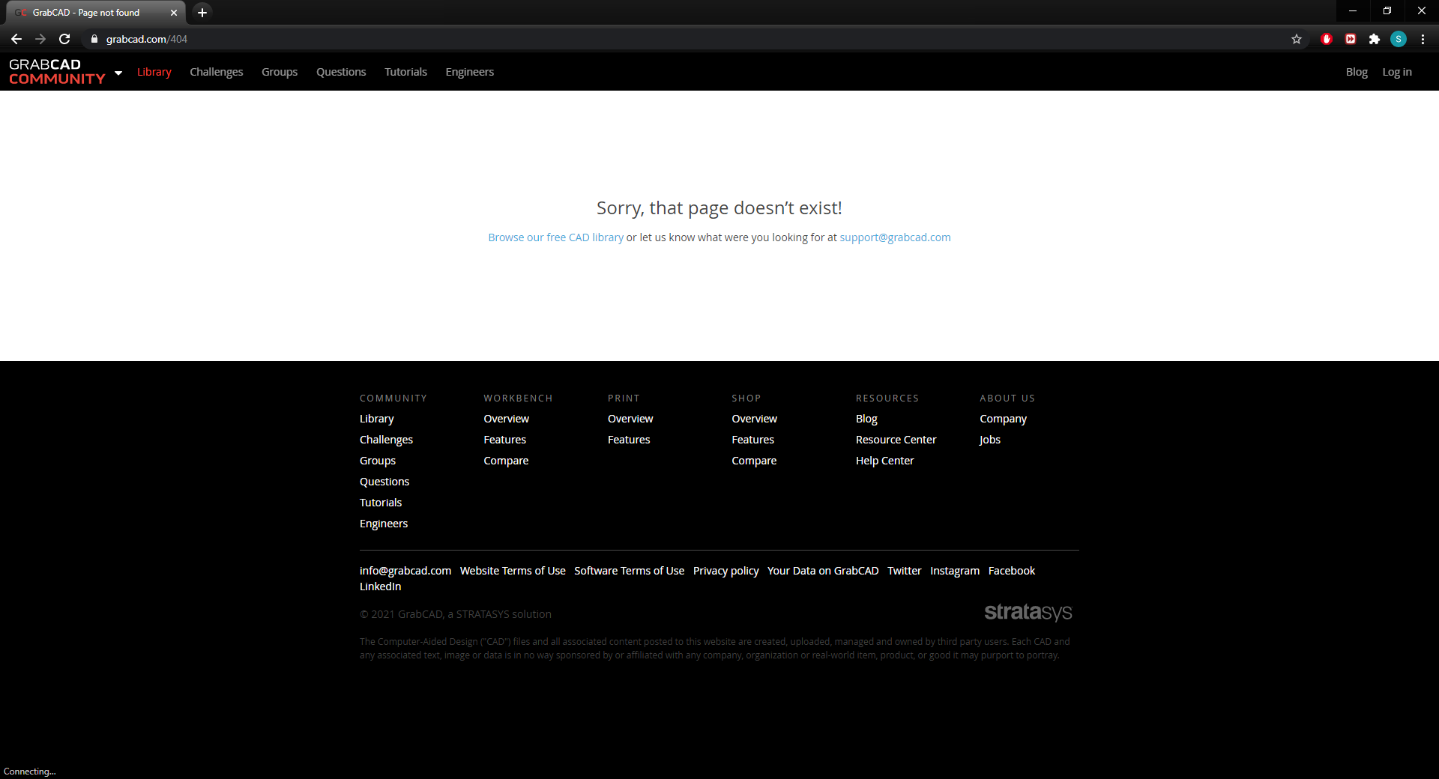Open Instagram footer link

pyautogui.click(x=955, y=571)
